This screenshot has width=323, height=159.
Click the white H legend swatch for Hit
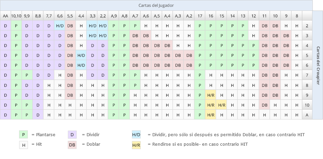tap(24, 145)
